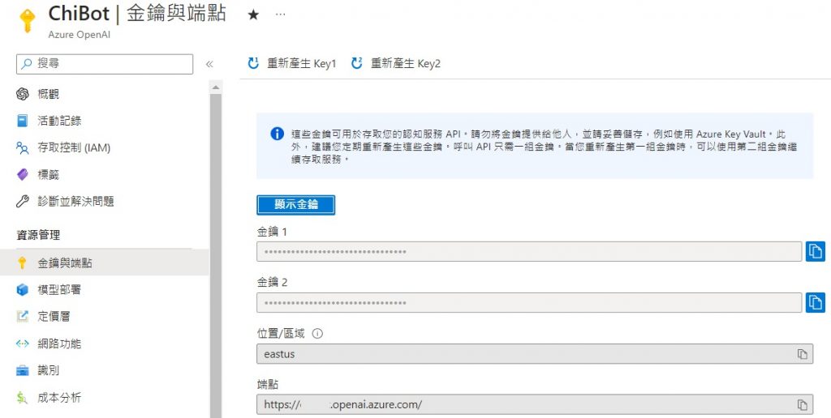Click the masked 金鑰 2 field
This screenshot has width=831, height=418.
[529, 303]
